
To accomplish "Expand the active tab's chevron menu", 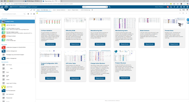I will click(50, 10).
